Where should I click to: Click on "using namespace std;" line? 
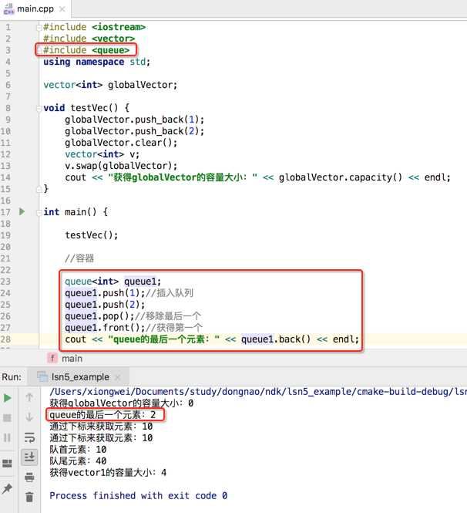point(97,62)
